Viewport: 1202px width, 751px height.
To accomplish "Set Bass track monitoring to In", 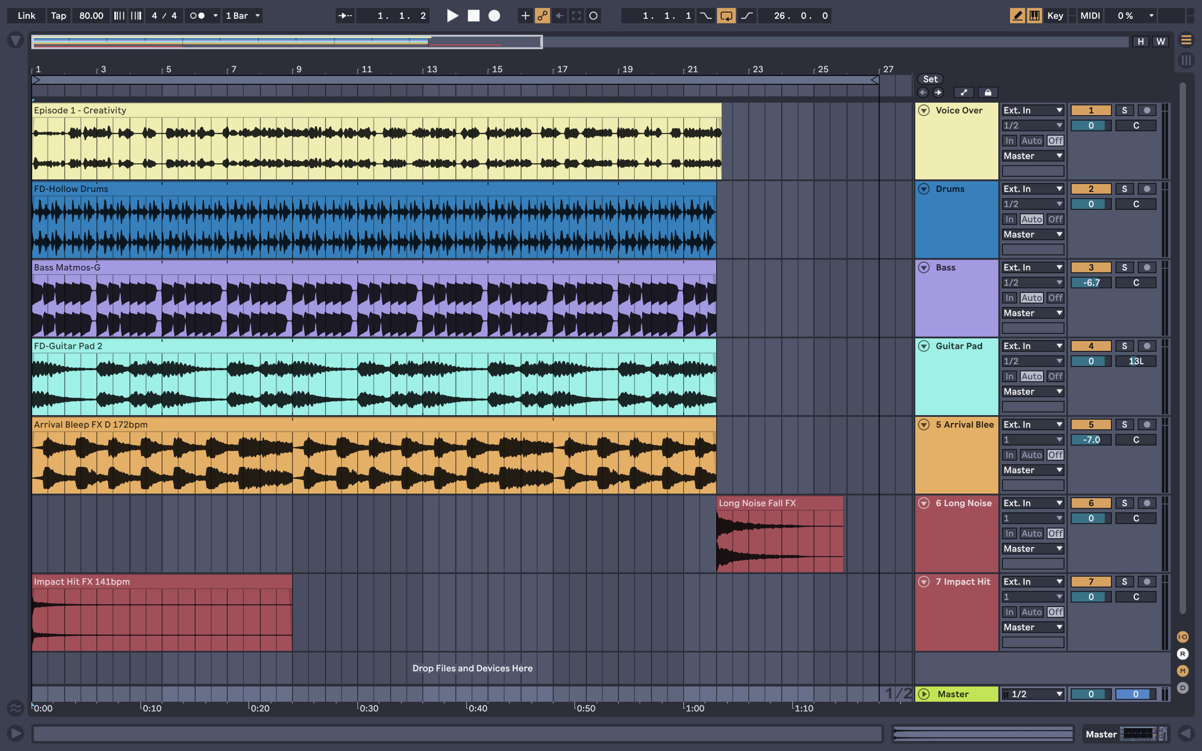I will (x=1010, y=297).
